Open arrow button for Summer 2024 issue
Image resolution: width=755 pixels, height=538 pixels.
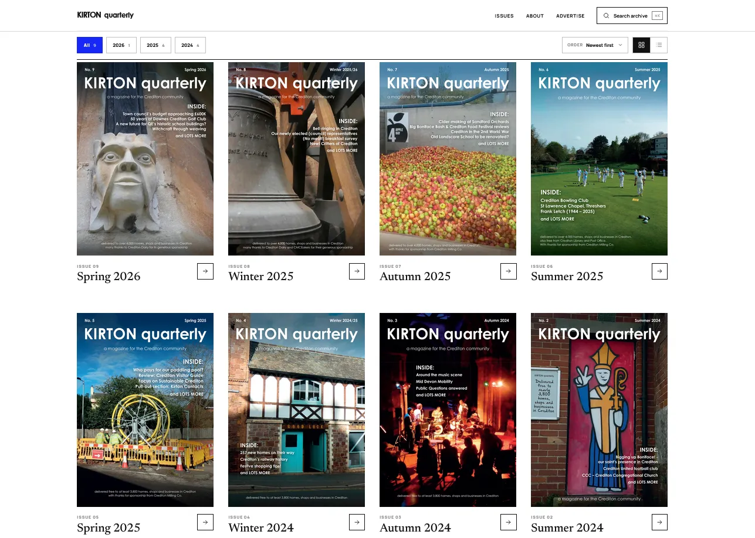point(659,522)
